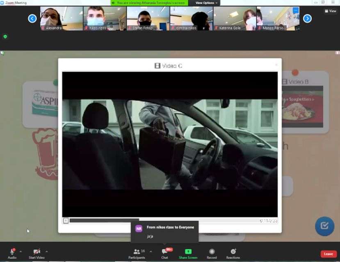Click the Video B film icon
The height and width of the screenshot is (262, 340).
click(285, 81)
